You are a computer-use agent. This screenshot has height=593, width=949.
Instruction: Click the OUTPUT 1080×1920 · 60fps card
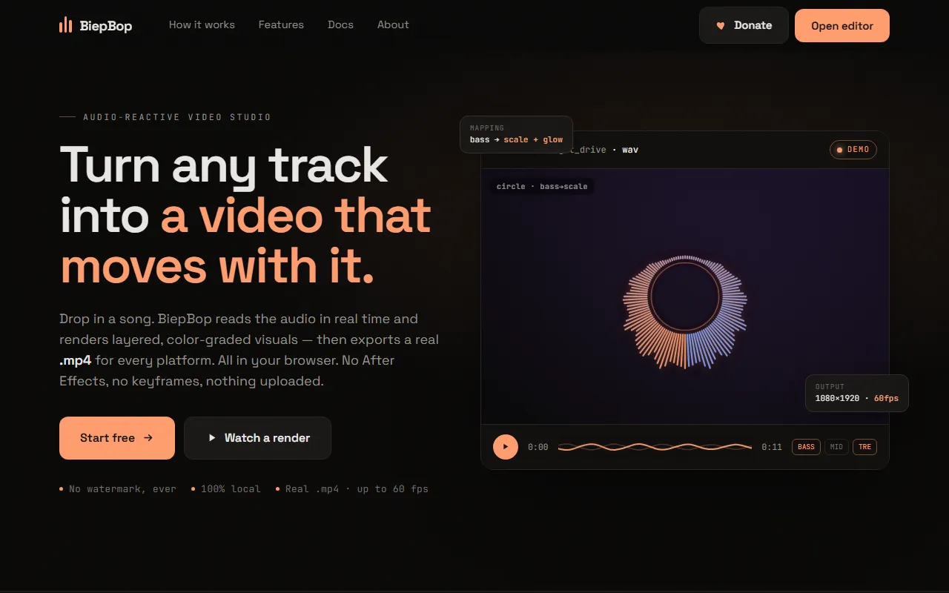(x=857, y=393)
